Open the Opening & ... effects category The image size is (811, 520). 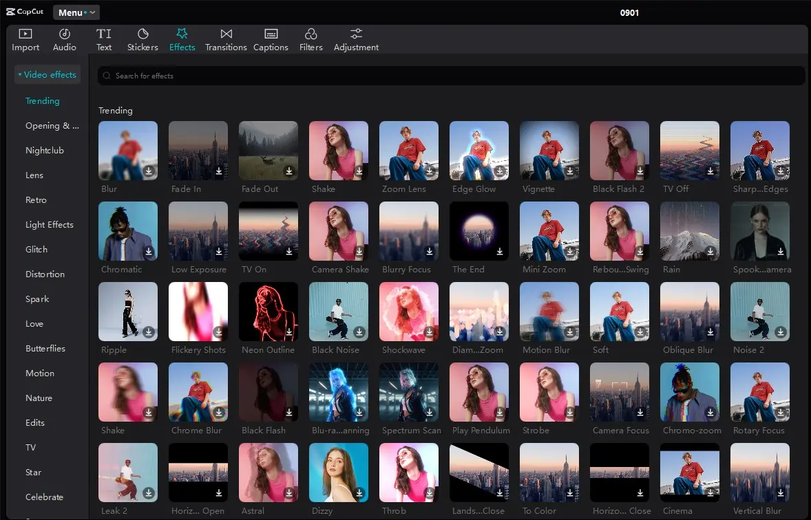pos(52,126)
